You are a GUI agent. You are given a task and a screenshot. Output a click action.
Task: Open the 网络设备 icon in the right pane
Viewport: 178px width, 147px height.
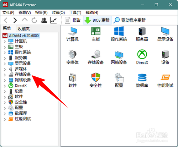(119, 57)
